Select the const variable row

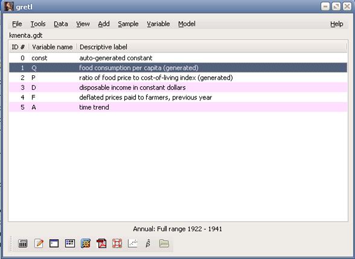[x=178, y=58]
